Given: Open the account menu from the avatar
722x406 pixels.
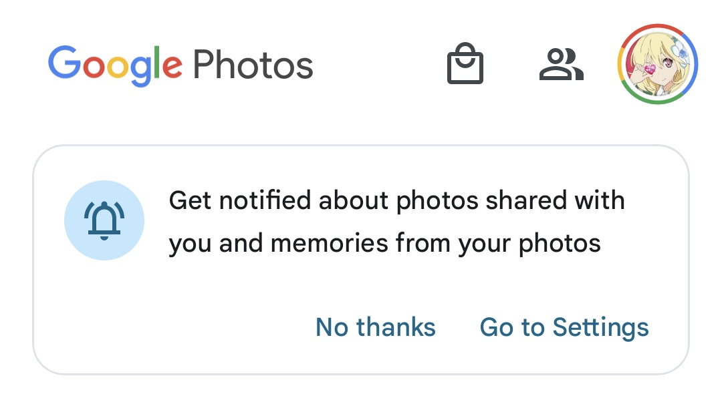Looking at the screenshot, I should 658,64.
